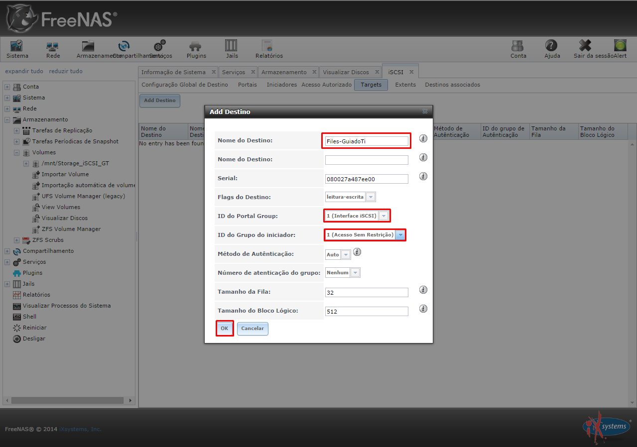Click the Cancelar button
The width and height of the screenshot is (637, 447).
[x=252, y=329]
